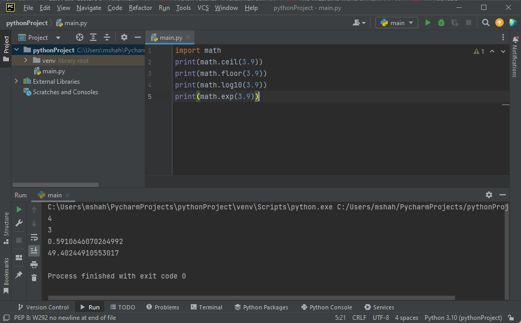Open the main run configuration dropdown

pos(397,23)
